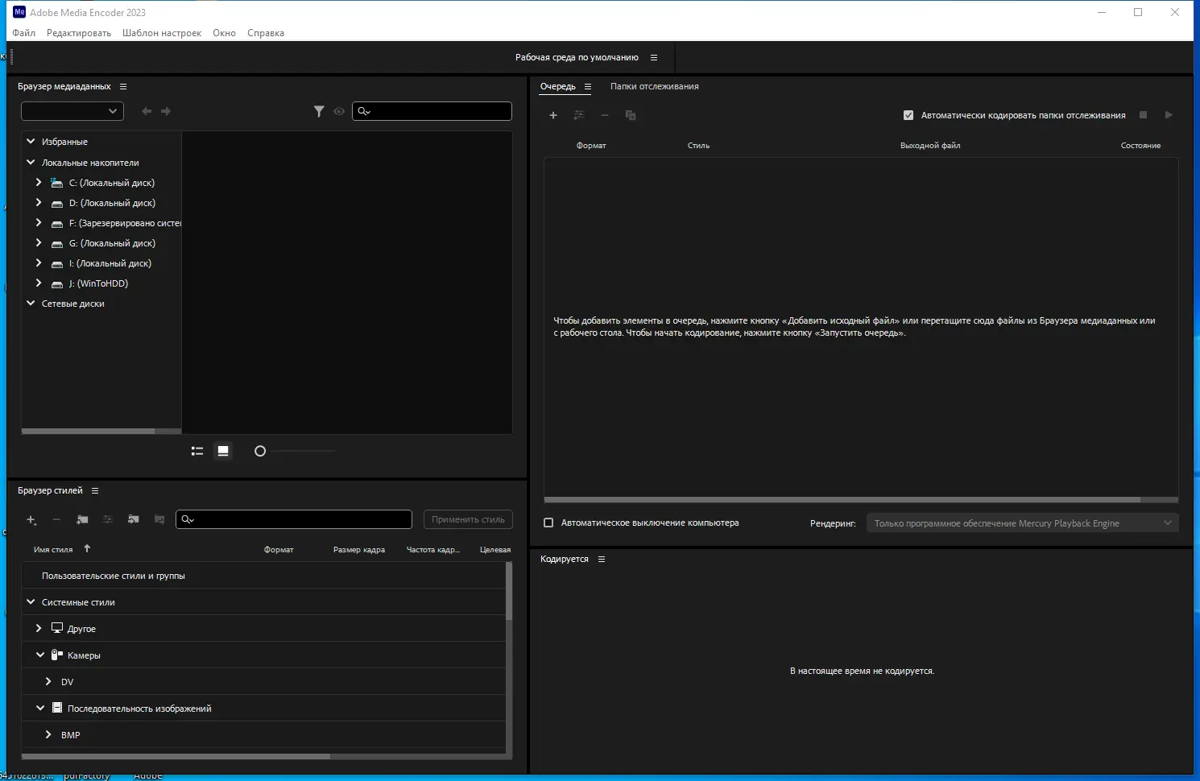
Task: Open the Media Browser location dropdown
Action: tap(72, 111)
